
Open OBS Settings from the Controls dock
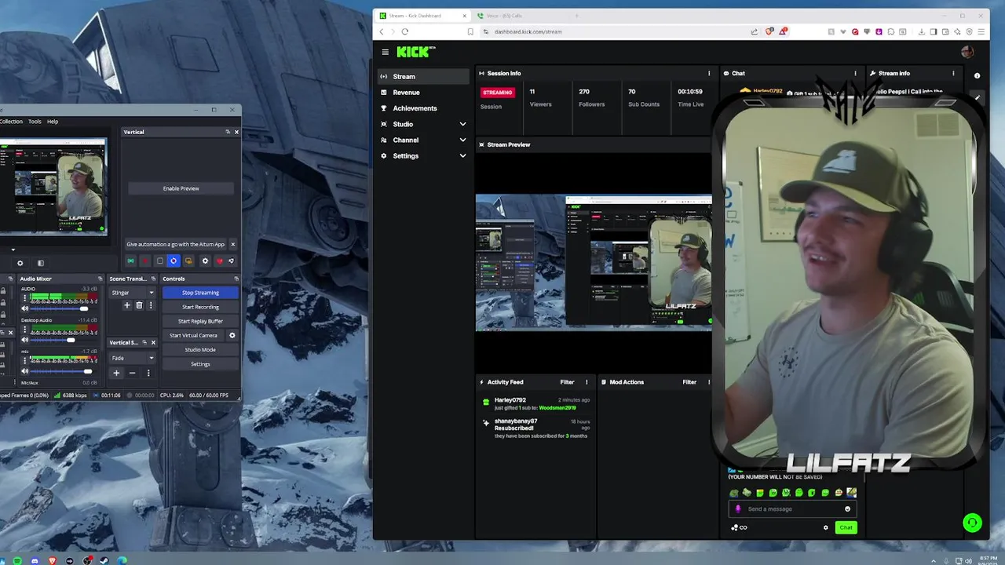pyautogui.click(x=200, y=364)
